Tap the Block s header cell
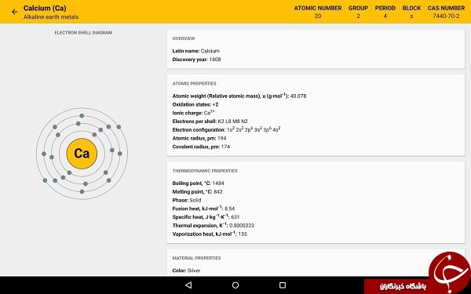 click(411, 12)
